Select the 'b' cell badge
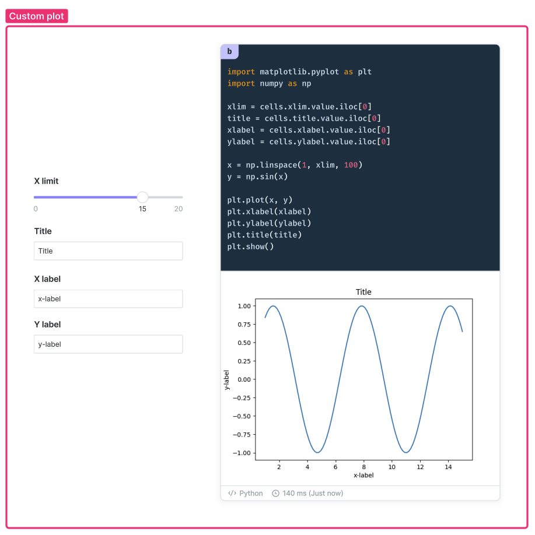The height and width of the screenshot is (535, 535). [x=229, y=51]
